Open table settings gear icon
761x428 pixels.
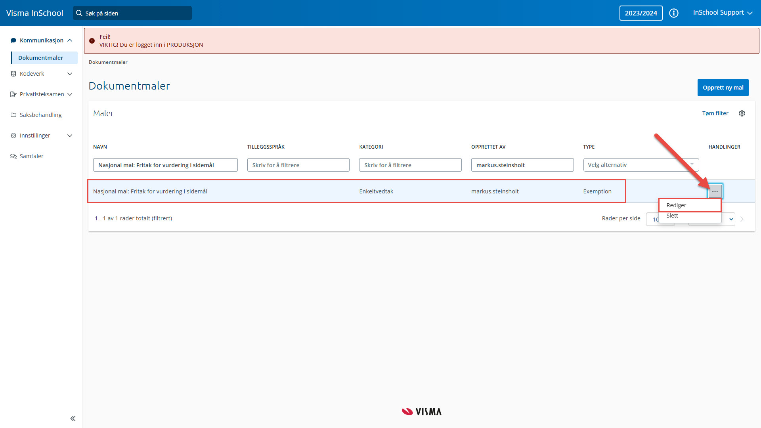[x=742, y=113]
